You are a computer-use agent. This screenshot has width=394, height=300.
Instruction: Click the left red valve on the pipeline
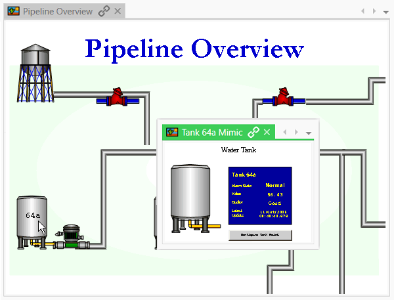pyautogui.click(x=118, y=98)
